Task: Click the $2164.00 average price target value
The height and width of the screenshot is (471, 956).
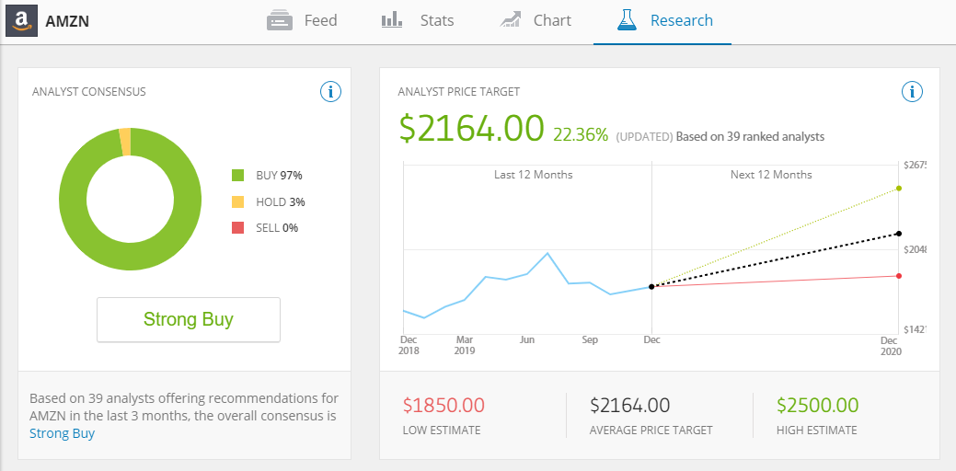Action: pyautogui.click(x=629, y=405)
